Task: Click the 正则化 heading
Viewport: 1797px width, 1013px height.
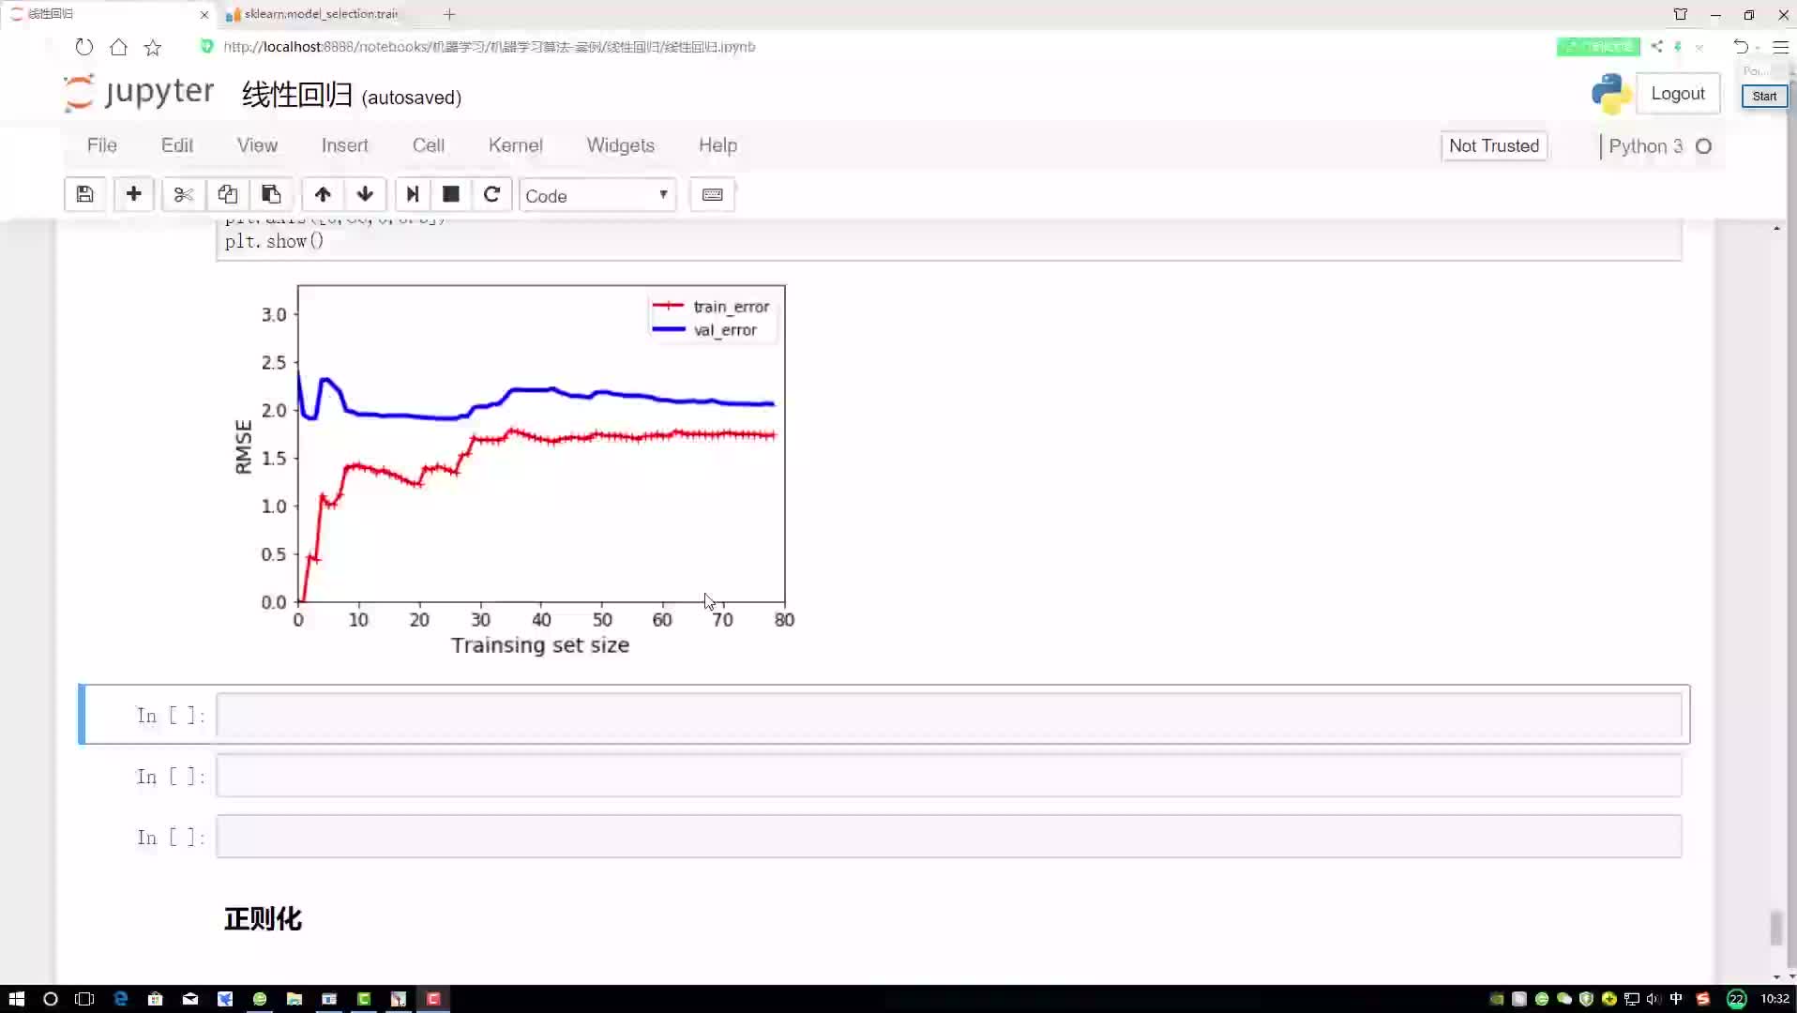Action: (263, 918)
